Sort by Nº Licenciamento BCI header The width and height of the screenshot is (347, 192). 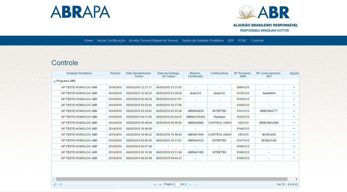(x=269, y=75)
